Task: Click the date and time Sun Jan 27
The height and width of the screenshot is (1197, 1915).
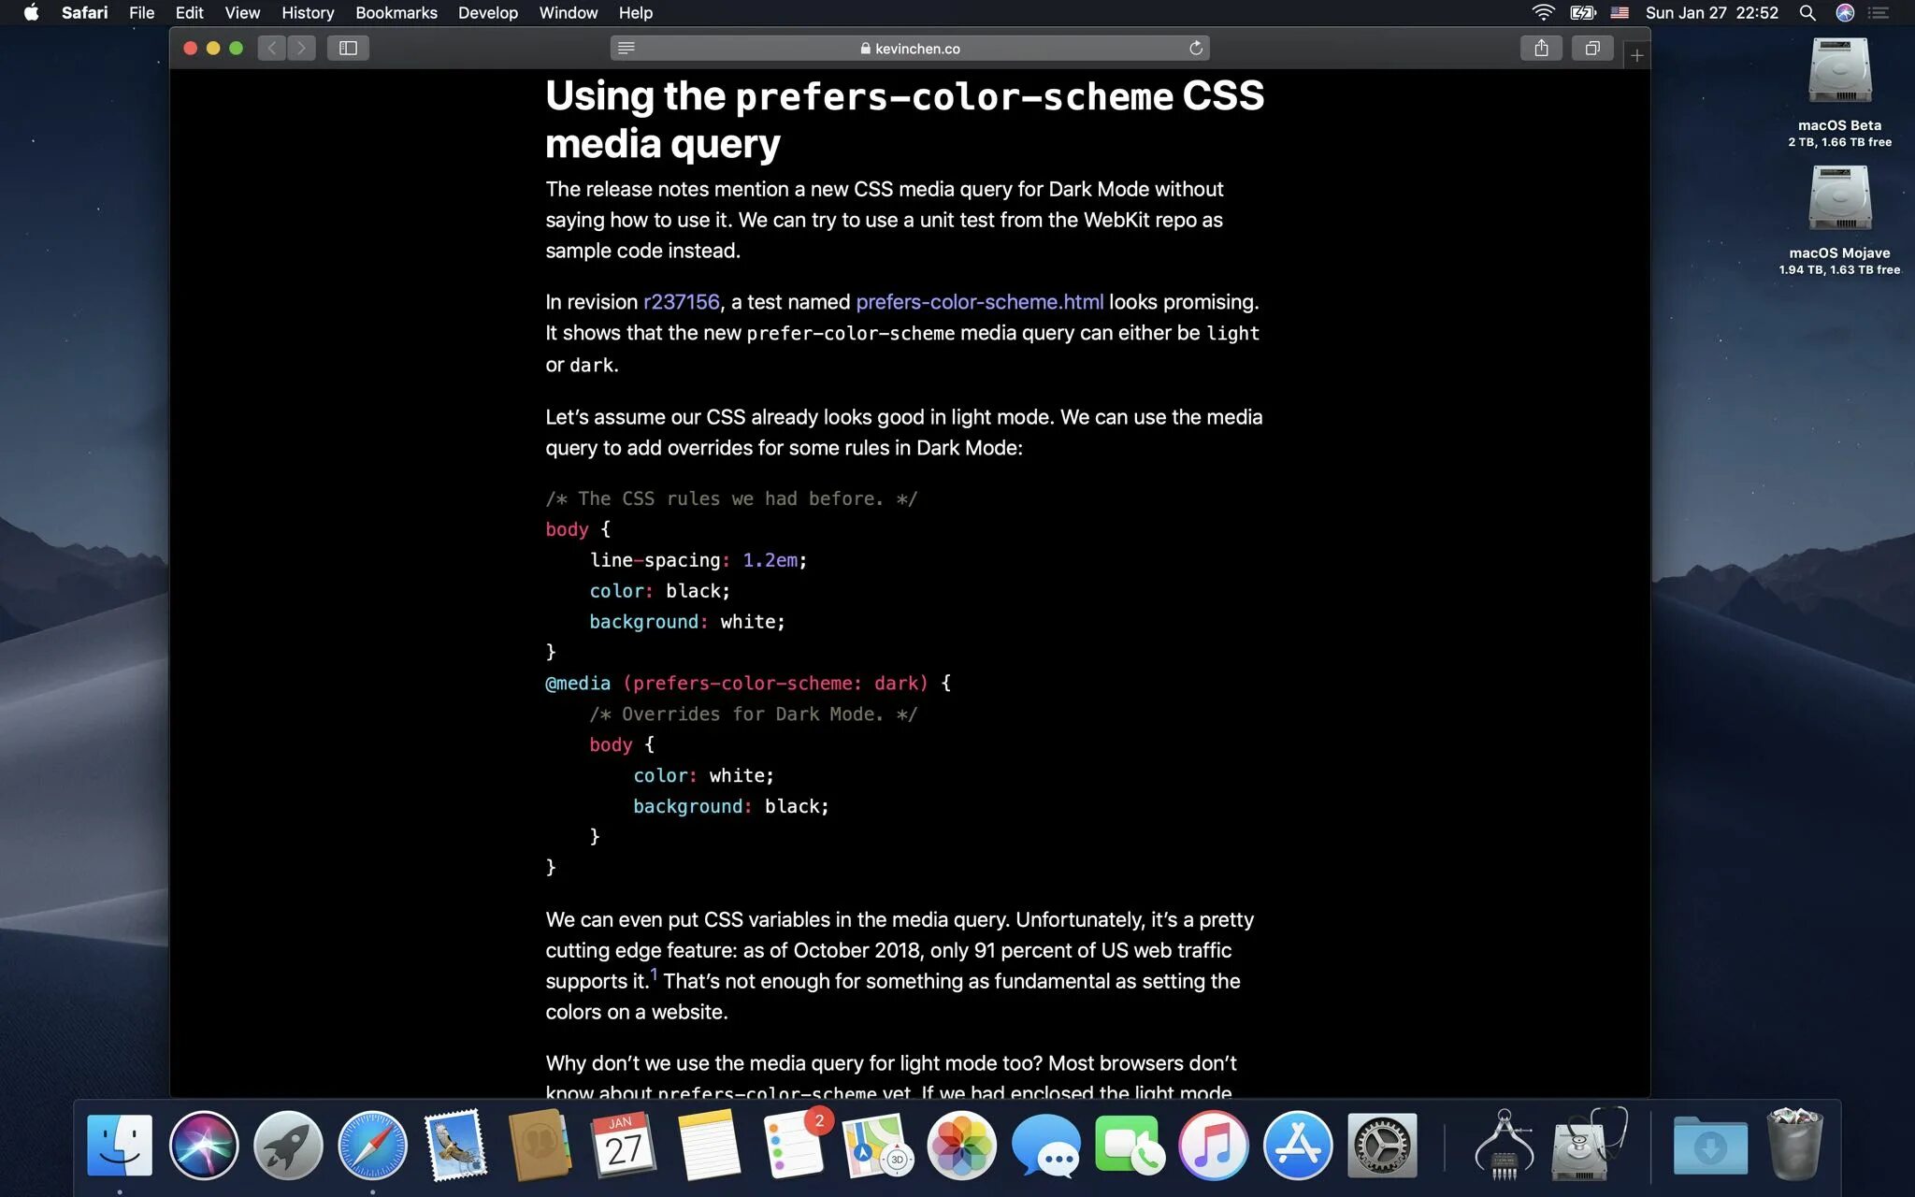Action: click(1711, 12)
